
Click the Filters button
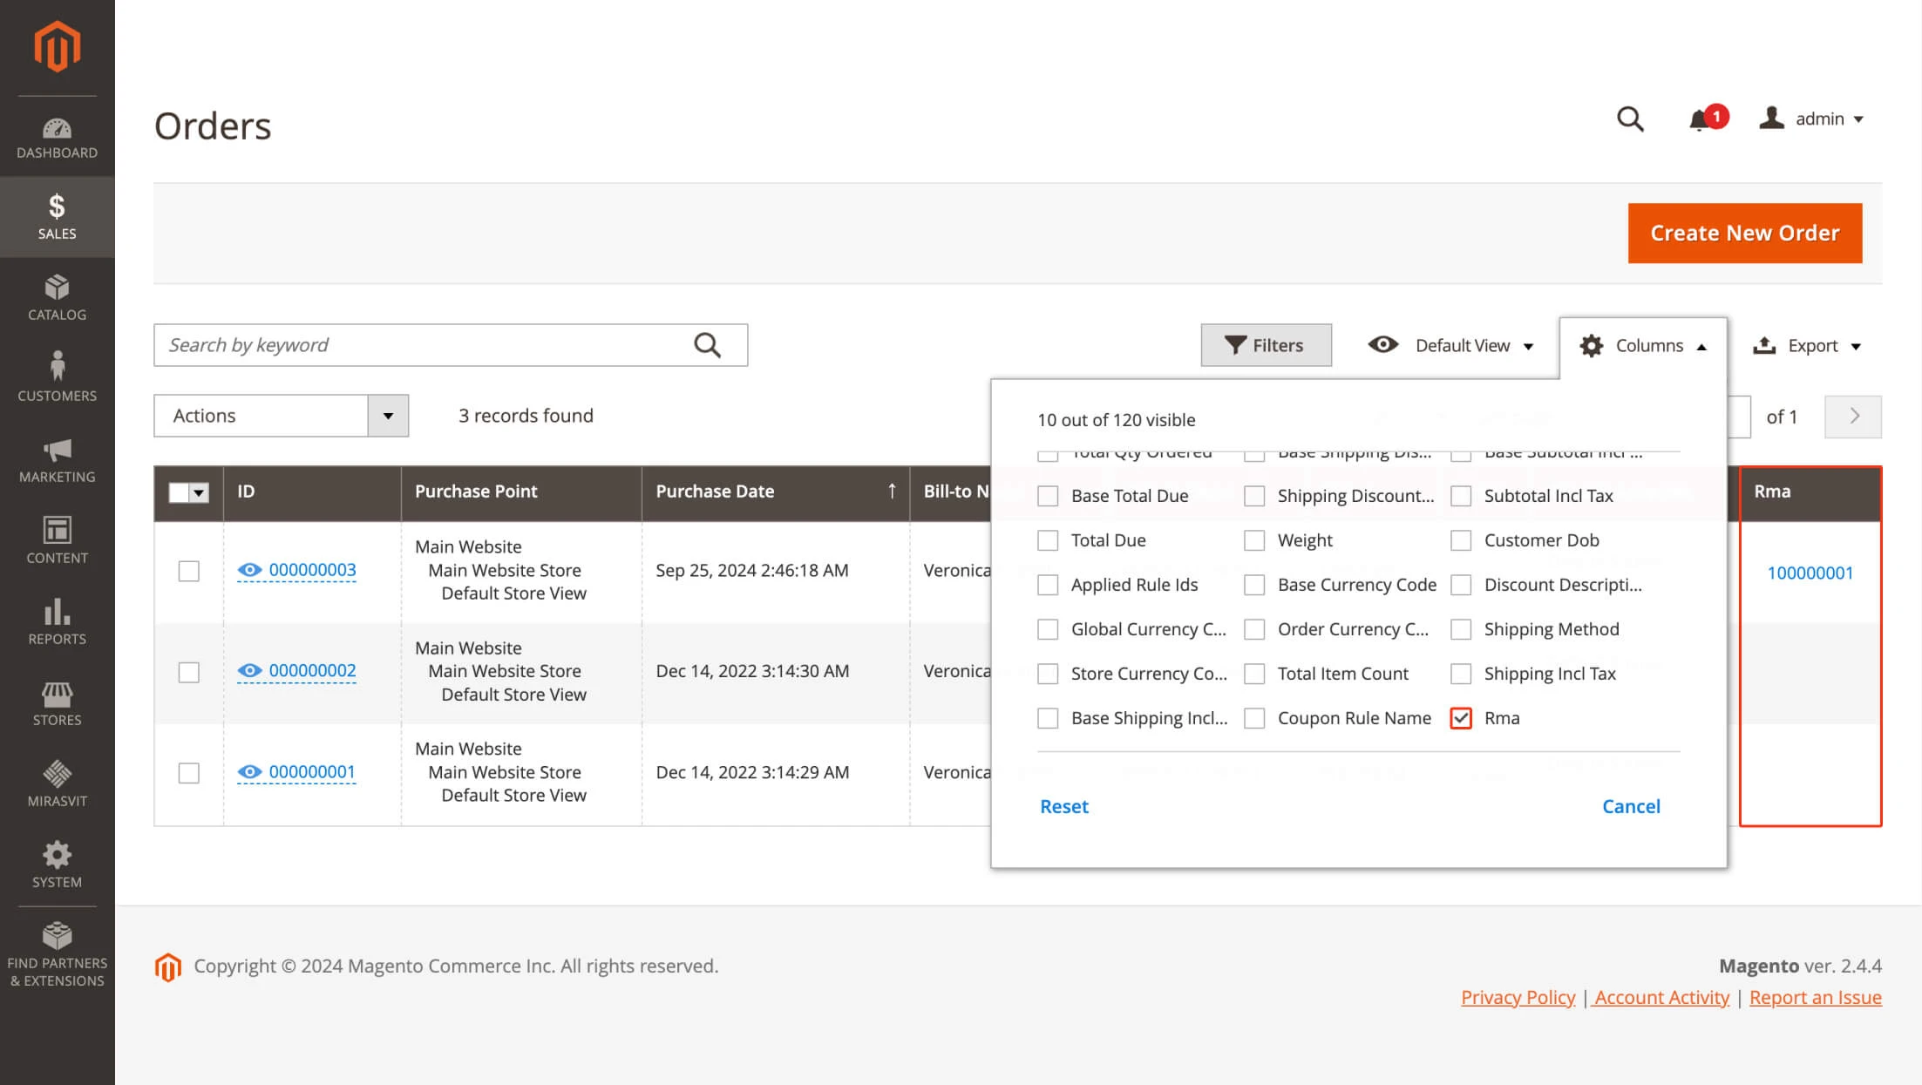[1265, 346]
